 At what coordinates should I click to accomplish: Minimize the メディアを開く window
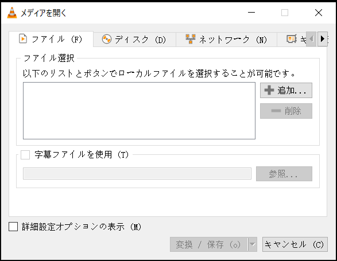[251, 13]
